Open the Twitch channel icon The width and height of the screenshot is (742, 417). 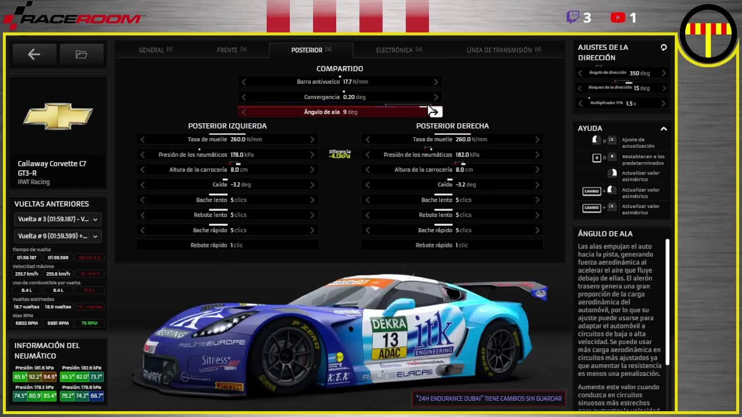click(573, 17)
